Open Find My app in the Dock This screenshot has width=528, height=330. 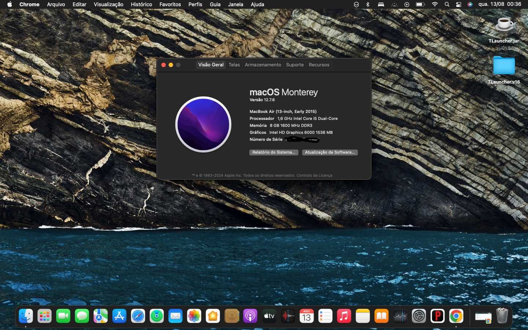[x=157, y=316]
